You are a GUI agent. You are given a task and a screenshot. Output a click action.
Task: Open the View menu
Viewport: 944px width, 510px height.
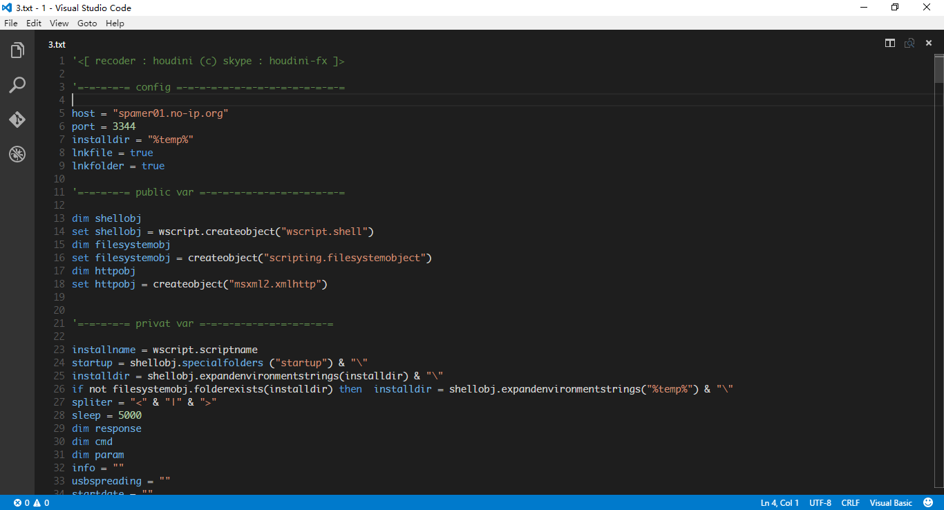coord(59,23)
